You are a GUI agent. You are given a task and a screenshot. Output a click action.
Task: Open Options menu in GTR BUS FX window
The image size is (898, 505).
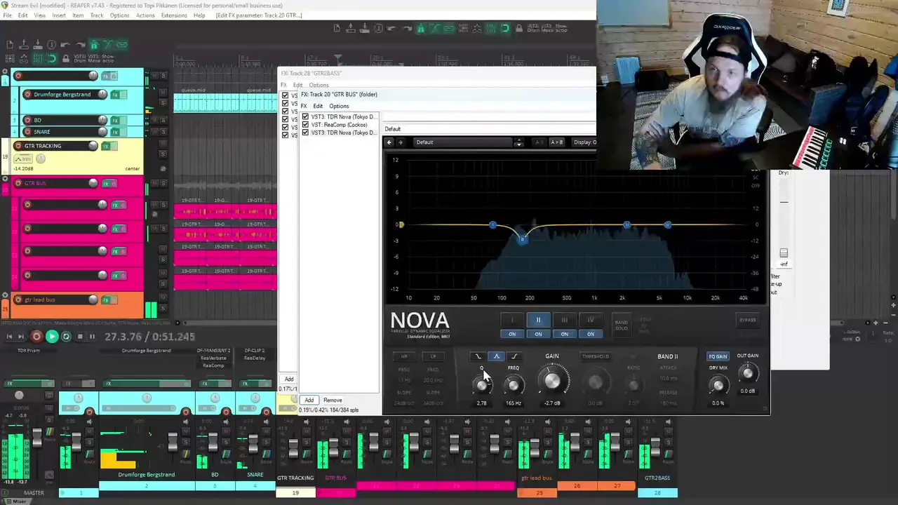pyautogui.click(x=339, y=106)
